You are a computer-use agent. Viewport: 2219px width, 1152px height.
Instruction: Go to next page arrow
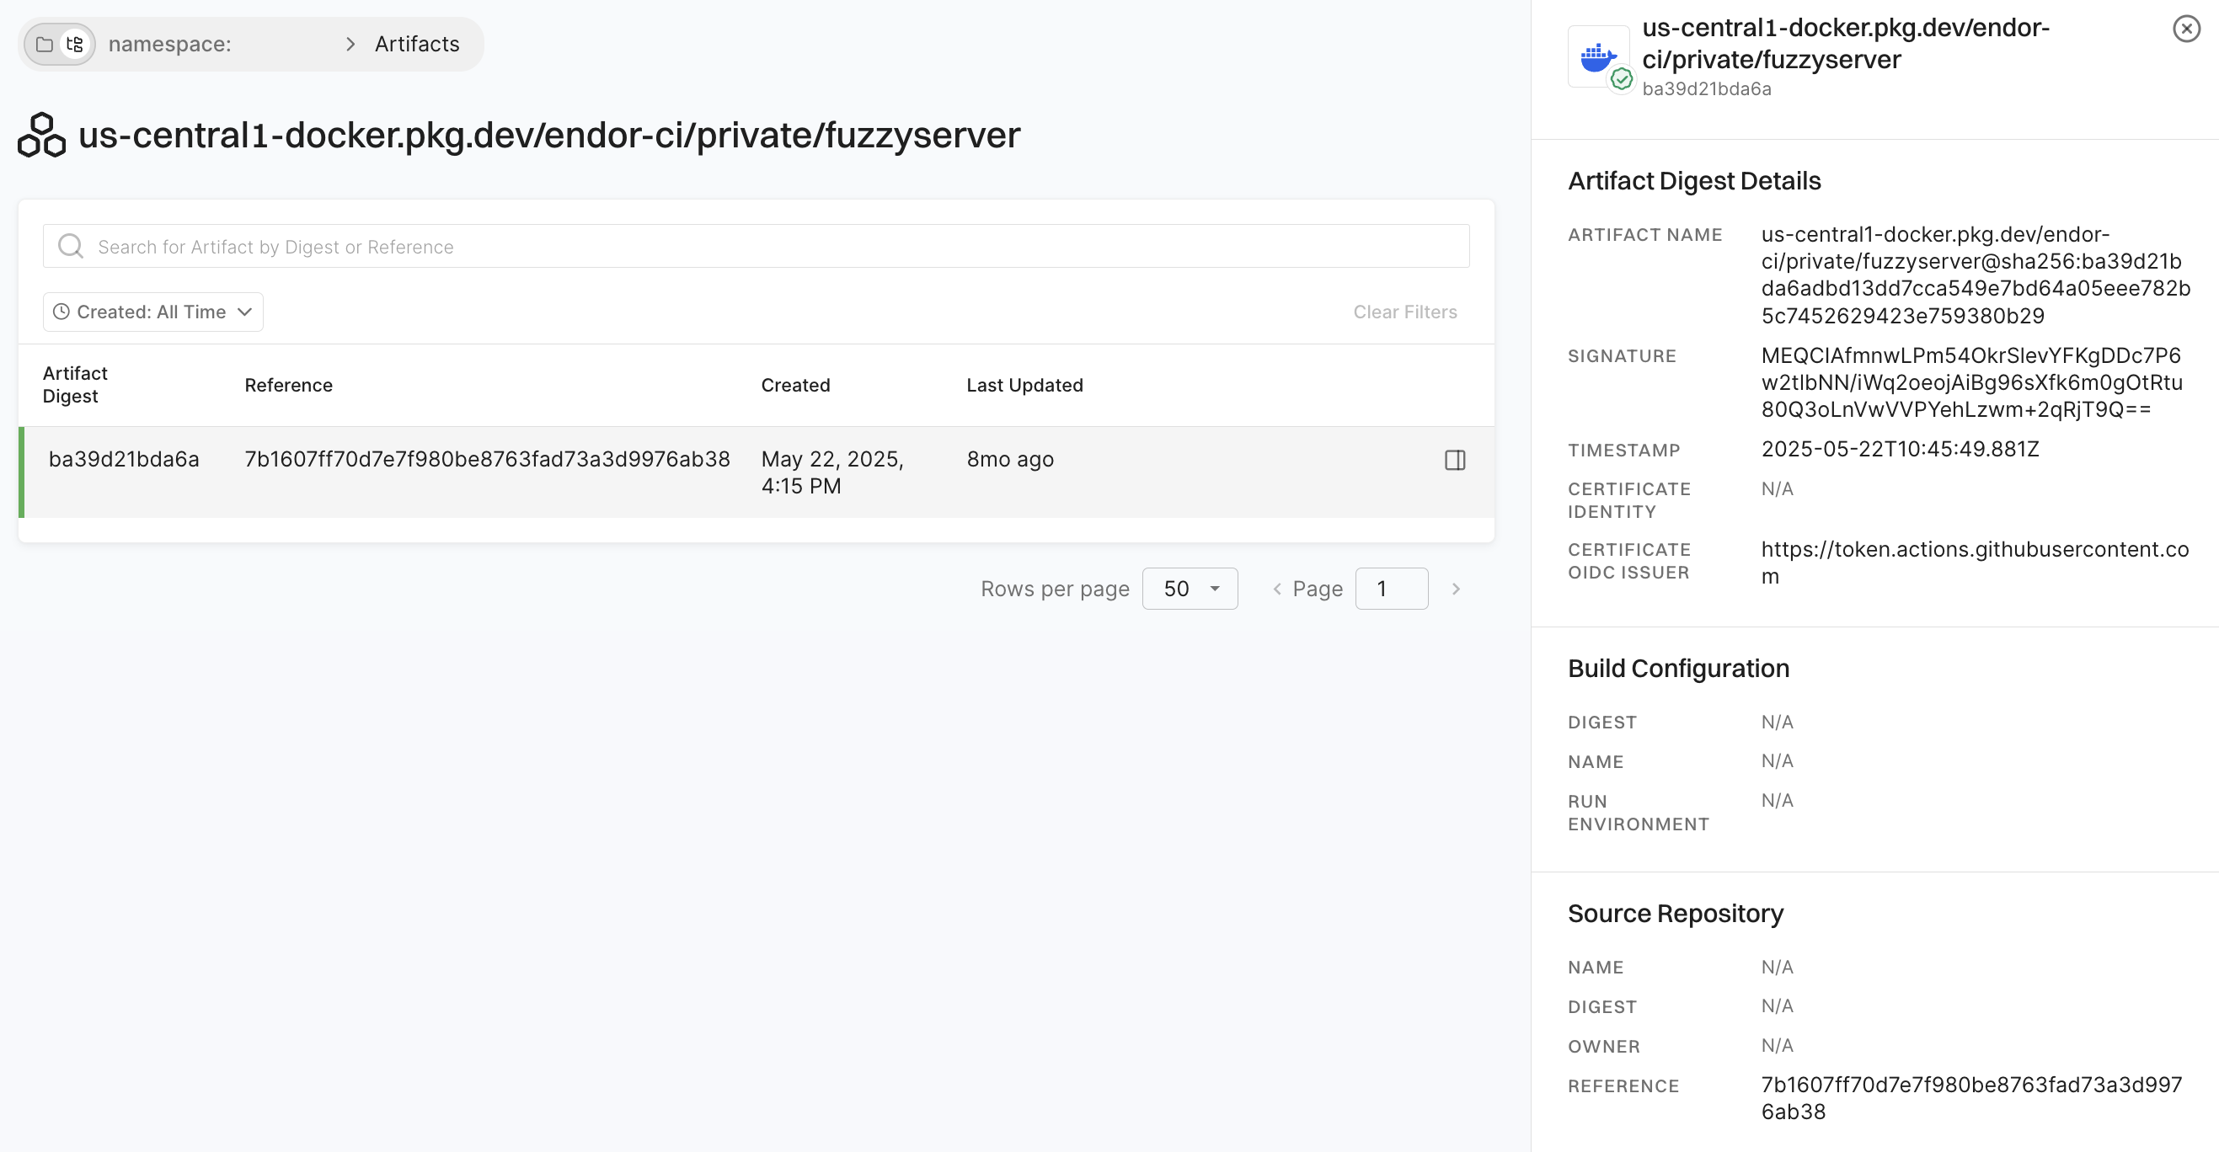(1456, 589)
